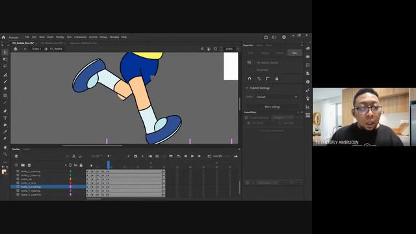The width and height of the screenshot is (416, 234).
Task: Click the new folder icon in timeline
Action: coord(23,165)
